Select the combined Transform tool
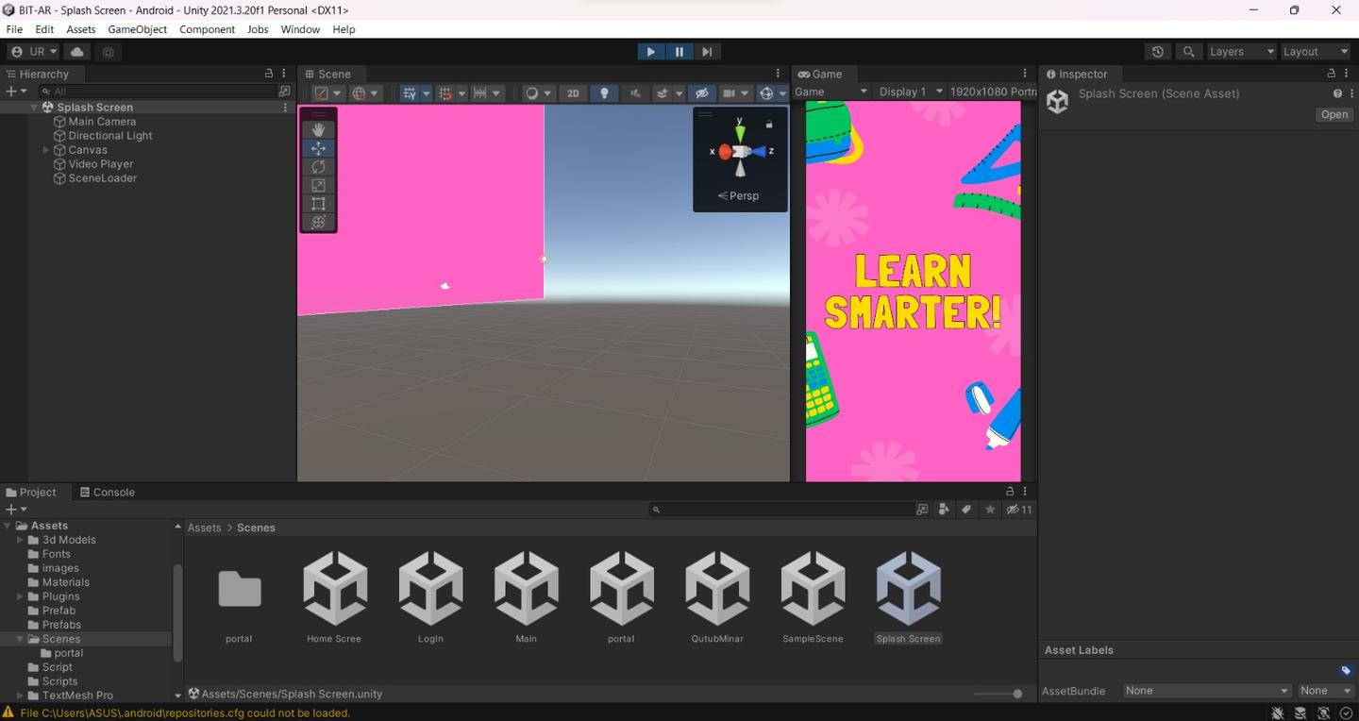The height and width of the screenshot is (721, 1359). (318, 222)
